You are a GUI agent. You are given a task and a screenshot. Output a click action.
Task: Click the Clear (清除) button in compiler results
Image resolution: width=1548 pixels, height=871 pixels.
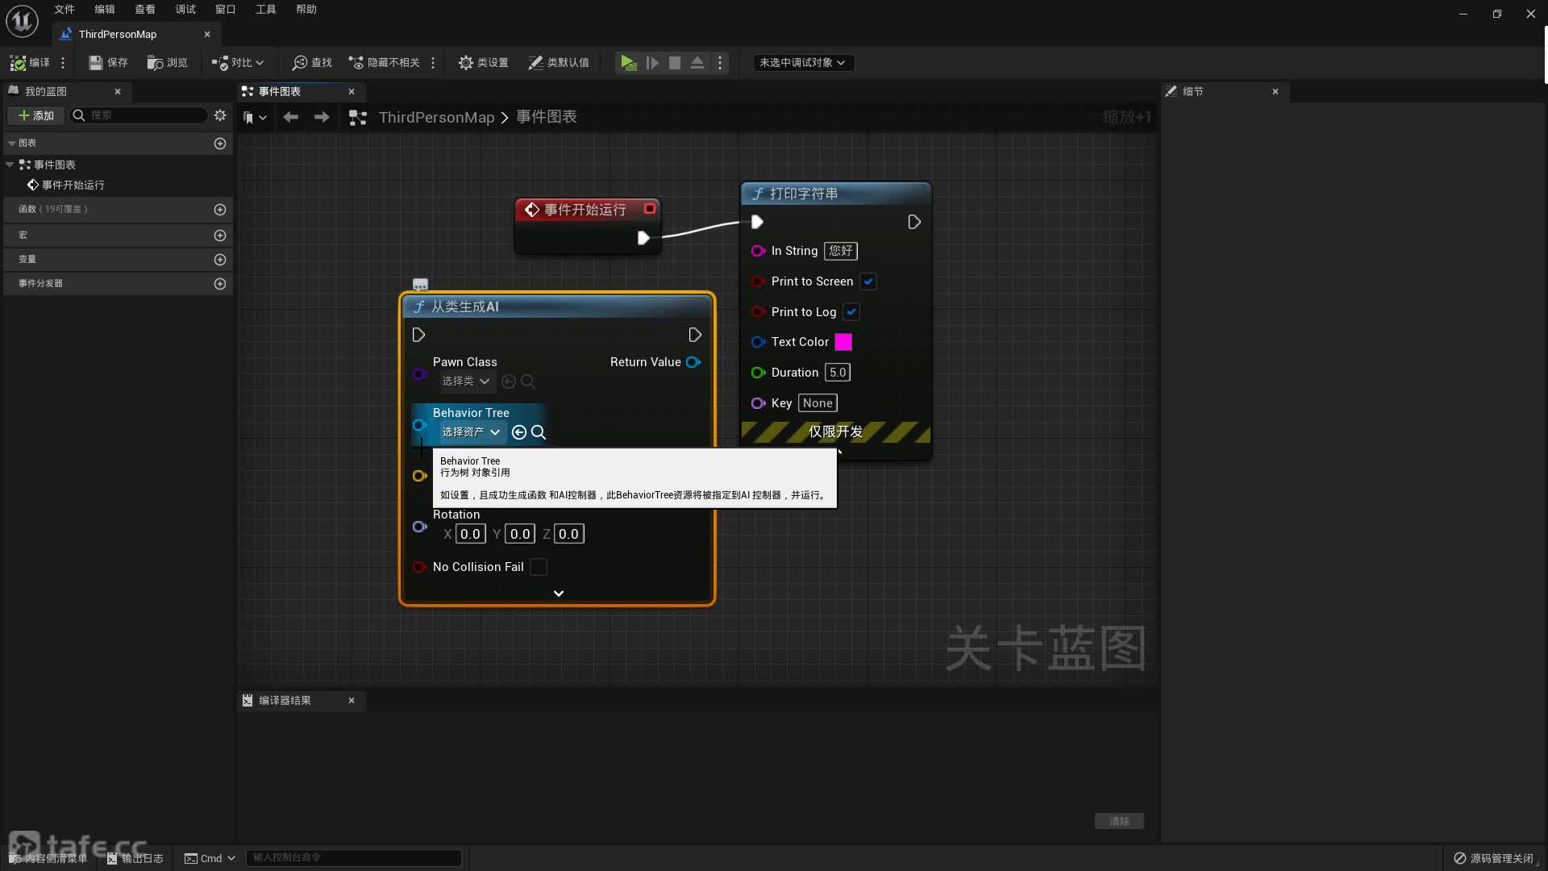tap(1119, 821)
